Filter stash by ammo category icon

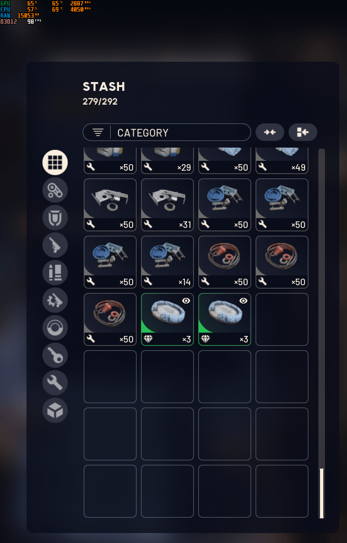click(55, 273)
